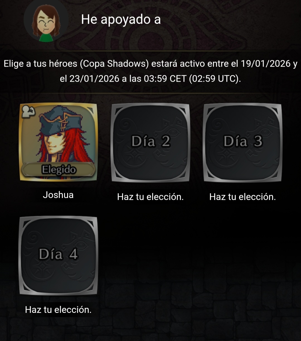This screenshot has width=301, height=341.
Task: Open the Día 2 empty hero slot
Action: pyautogui.click(x=150, y=142)
